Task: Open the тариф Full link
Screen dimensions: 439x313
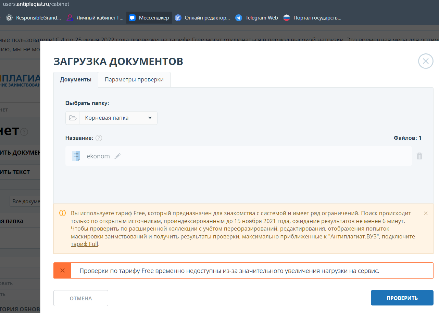Action: 85,244
